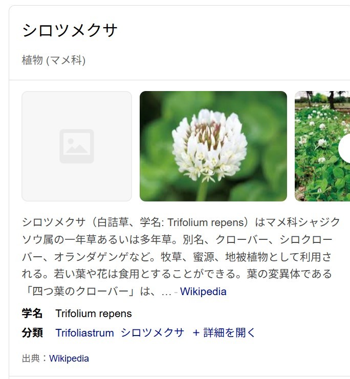Click the 学名 field label
Image resolution: width=350 pixels, height=379 pixels.
pyautogui.click(x=32, y=314)
